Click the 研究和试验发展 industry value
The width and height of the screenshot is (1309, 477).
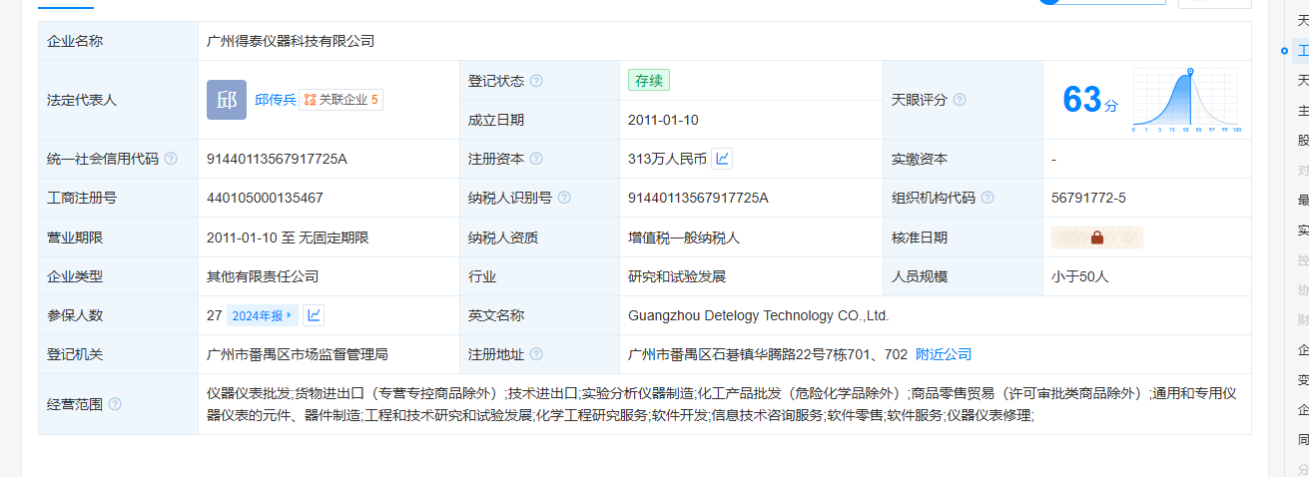677,276
